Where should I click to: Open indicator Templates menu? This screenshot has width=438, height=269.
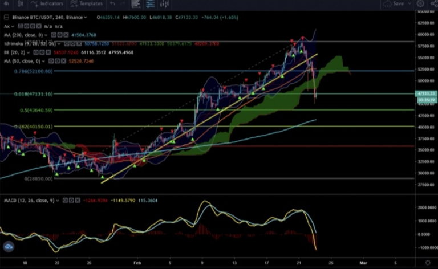click(x=87, y=3)
